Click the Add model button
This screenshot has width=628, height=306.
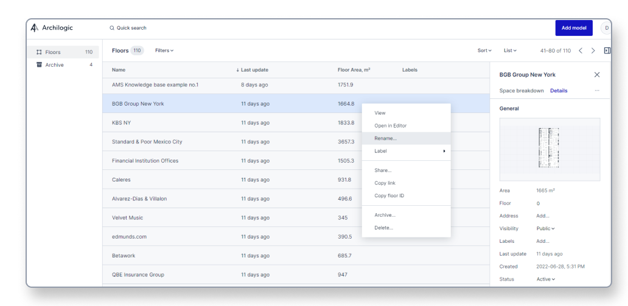point(573,28)
